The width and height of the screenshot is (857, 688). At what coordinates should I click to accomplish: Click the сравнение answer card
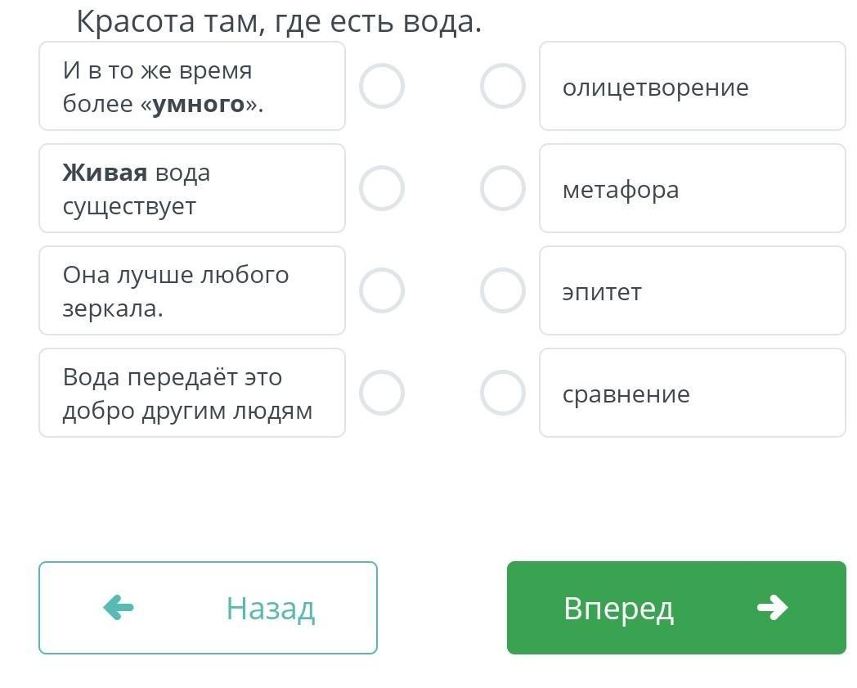pos(692,393)
